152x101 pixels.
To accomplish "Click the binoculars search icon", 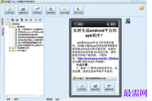I will coord(26,20).
